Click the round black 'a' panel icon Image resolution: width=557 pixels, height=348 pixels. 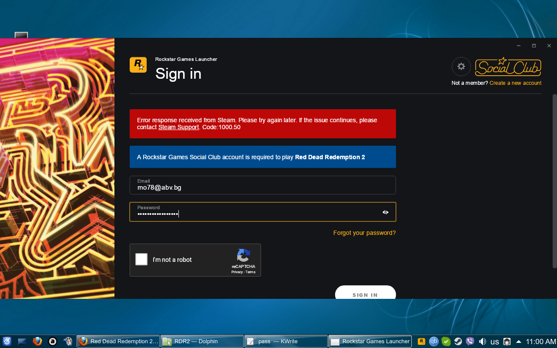[x=53, y=341]
